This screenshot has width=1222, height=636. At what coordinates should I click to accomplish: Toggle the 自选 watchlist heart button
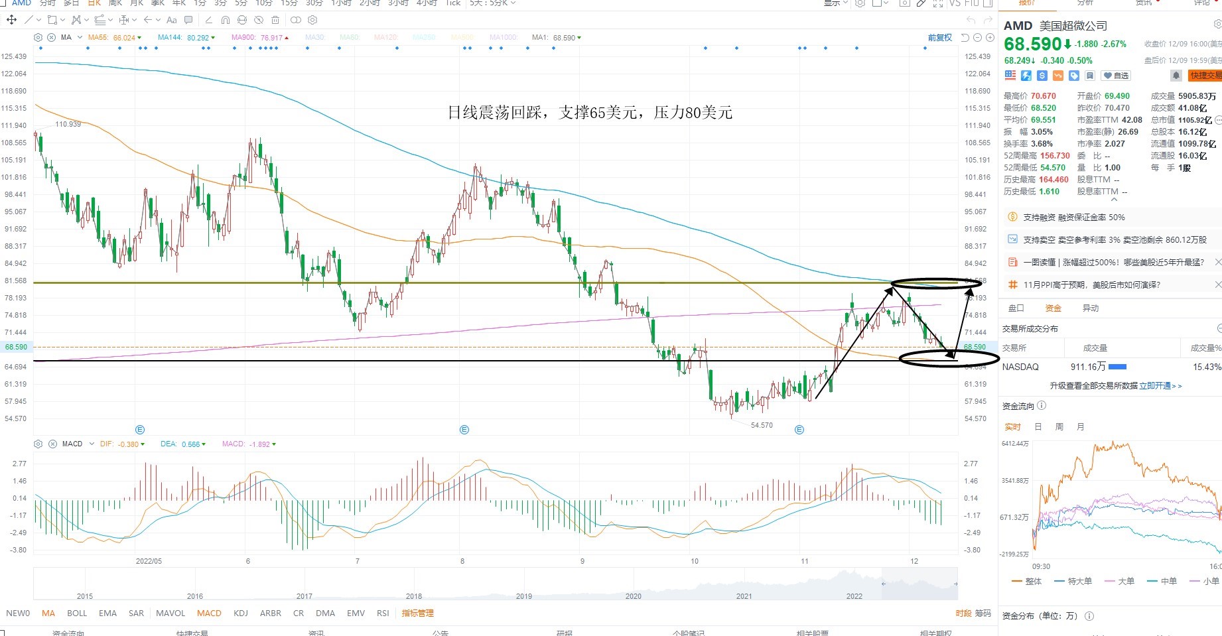click(1116, 75)
